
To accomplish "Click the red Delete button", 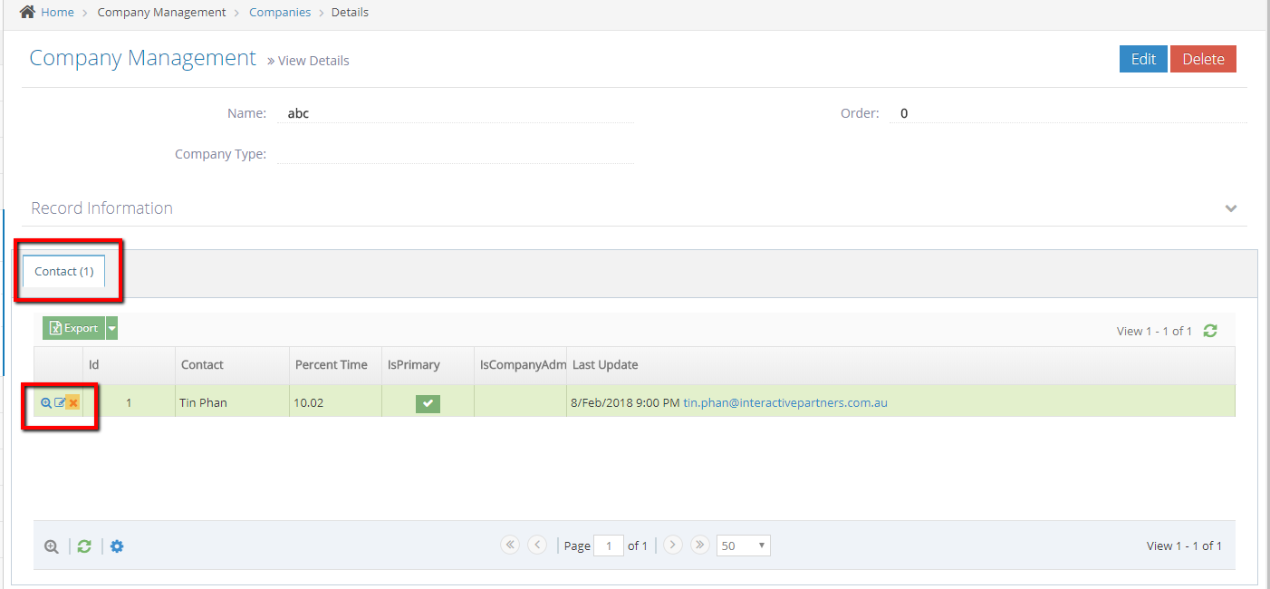I will click(x=1203, y=59).
